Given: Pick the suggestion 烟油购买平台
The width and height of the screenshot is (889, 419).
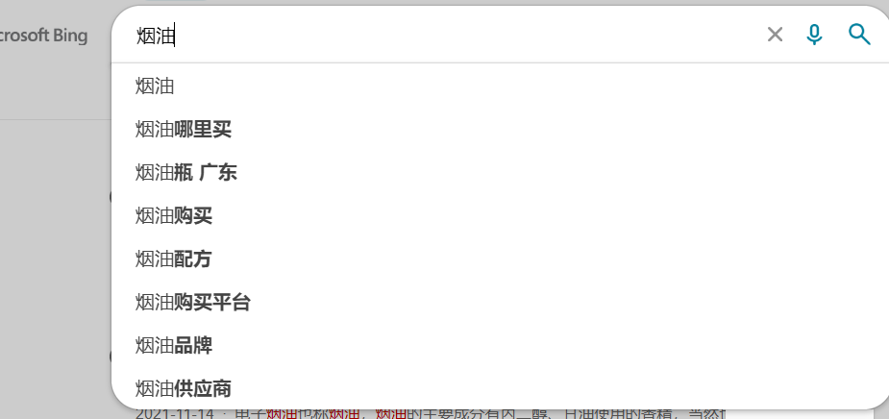Looking at the screenshot, I should point(500,302).
